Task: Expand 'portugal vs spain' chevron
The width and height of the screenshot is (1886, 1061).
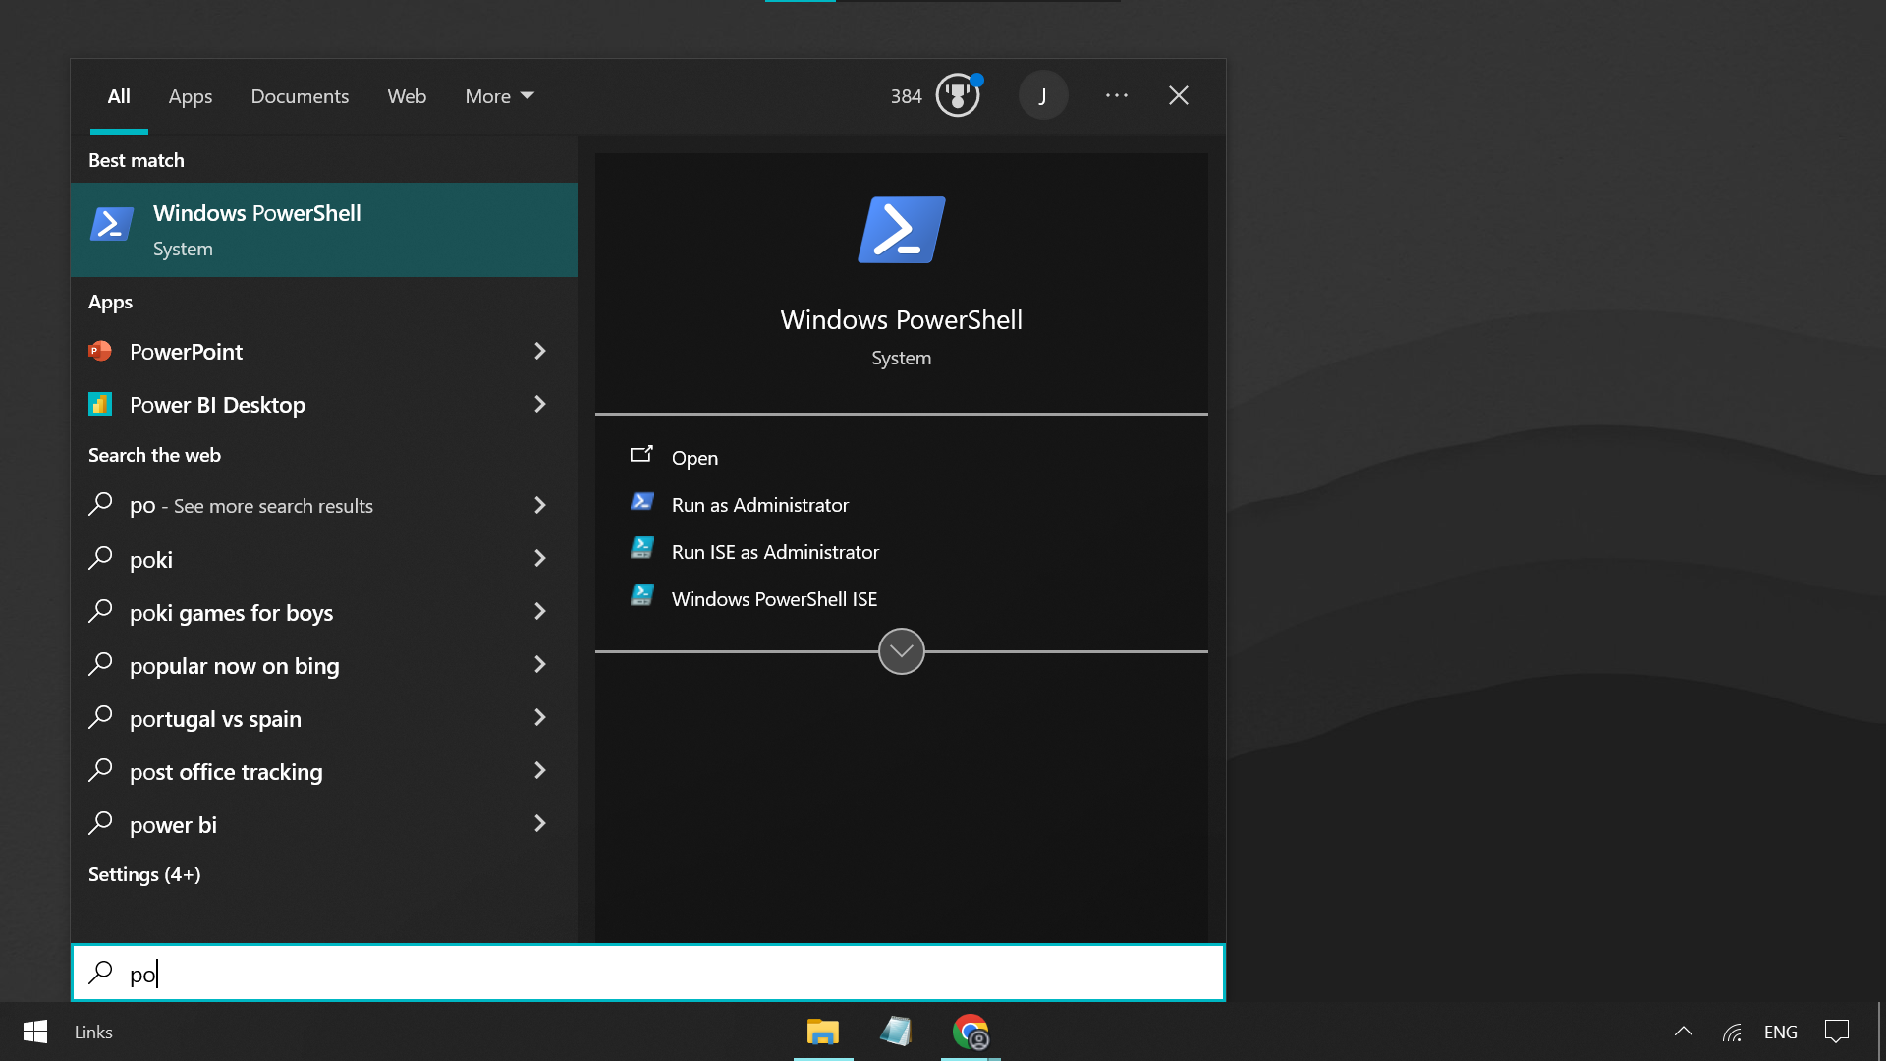Action: [x=539, y=717]
